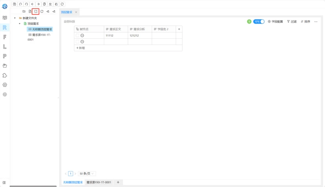The width and height of the screenshot is (325, 187).
Task: Collapse the 新建文件夹 folder node
Action: tap(15, 18)
